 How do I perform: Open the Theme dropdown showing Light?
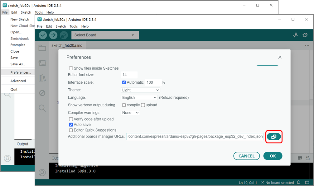pyautogui.click(x=141, y=90)
